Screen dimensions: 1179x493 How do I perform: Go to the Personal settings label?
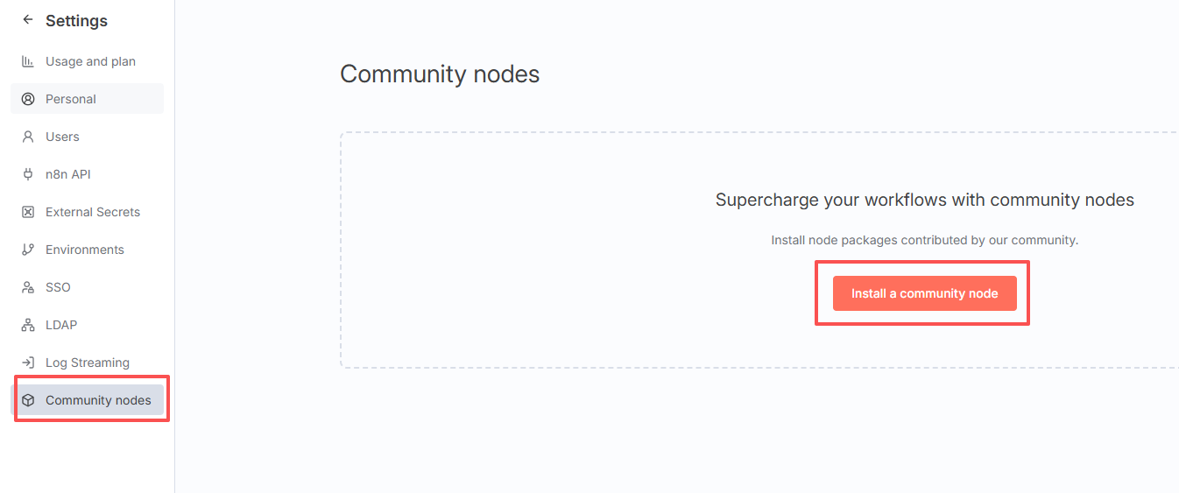point(71,99)
